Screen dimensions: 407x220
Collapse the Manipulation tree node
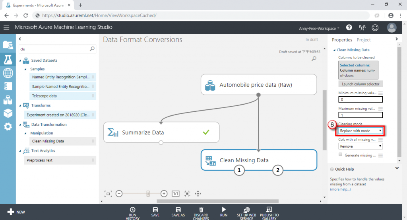pos(25,133)
